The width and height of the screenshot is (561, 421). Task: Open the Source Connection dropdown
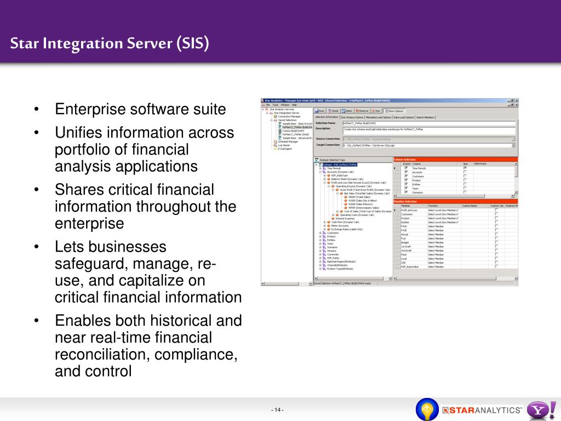[x=513, y=139]
